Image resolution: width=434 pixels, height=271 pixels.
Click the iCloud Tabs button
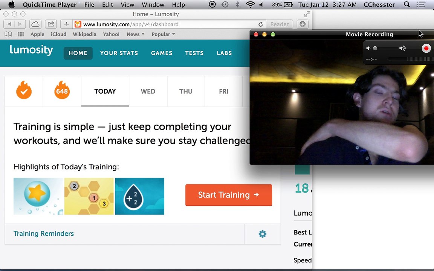pos(35,24)
